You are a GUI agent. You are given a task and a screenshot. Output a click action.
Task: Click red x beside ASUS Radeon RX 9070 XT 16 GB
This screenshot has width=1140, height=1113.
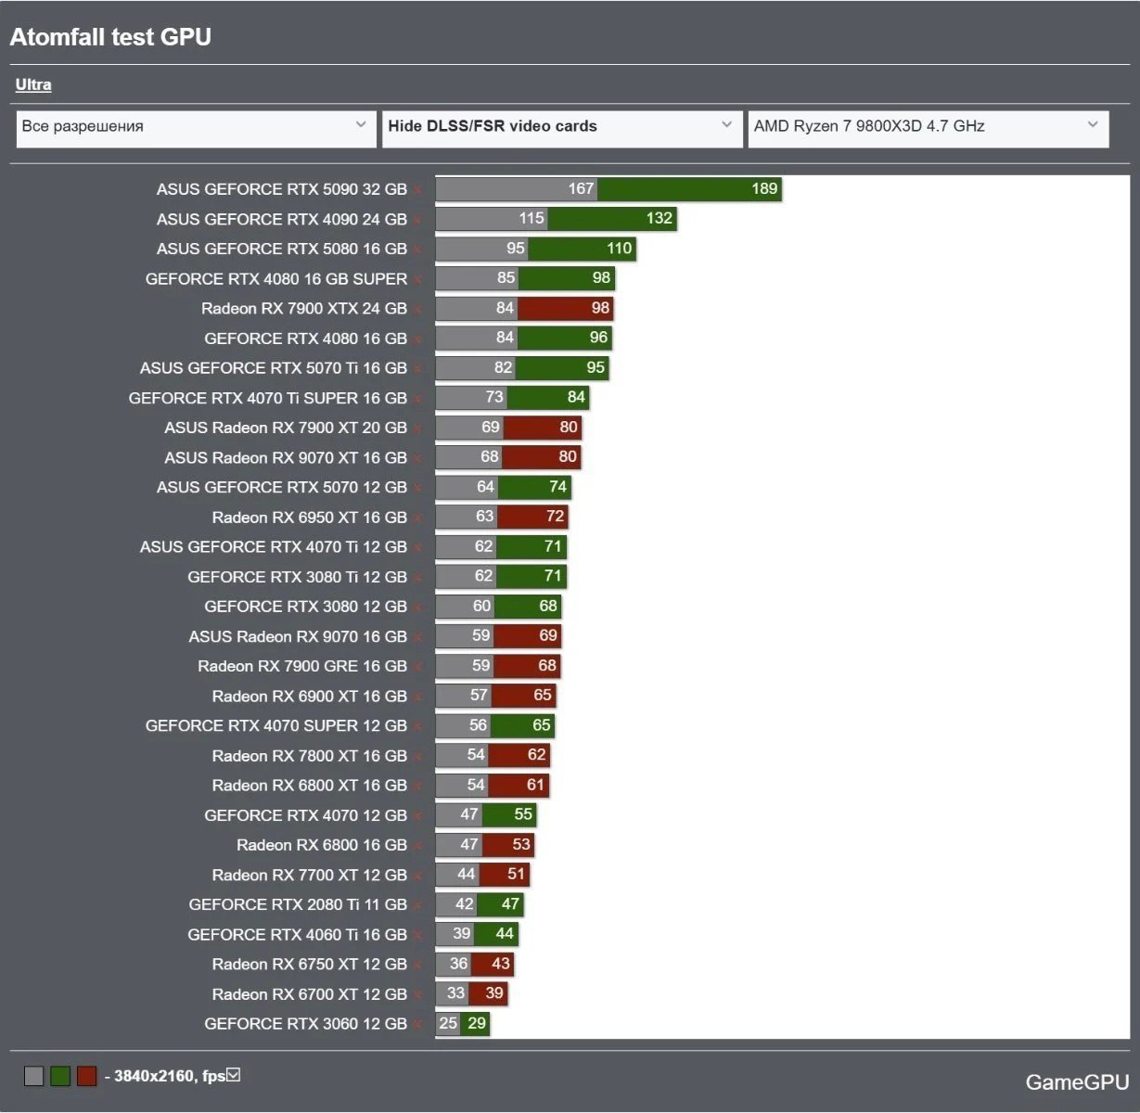tap(418, 458)
